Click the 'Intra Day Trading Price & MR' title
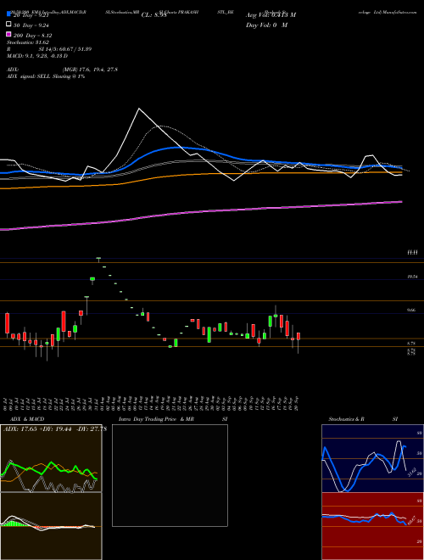 coord(156,419)
